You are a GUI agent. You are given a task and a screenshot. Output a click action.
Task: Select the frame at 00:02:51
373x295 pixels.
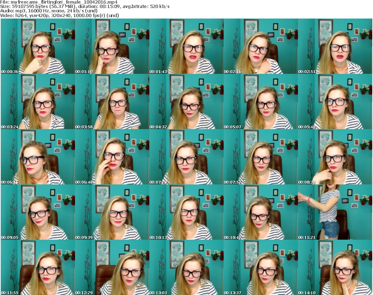[335, 46]
